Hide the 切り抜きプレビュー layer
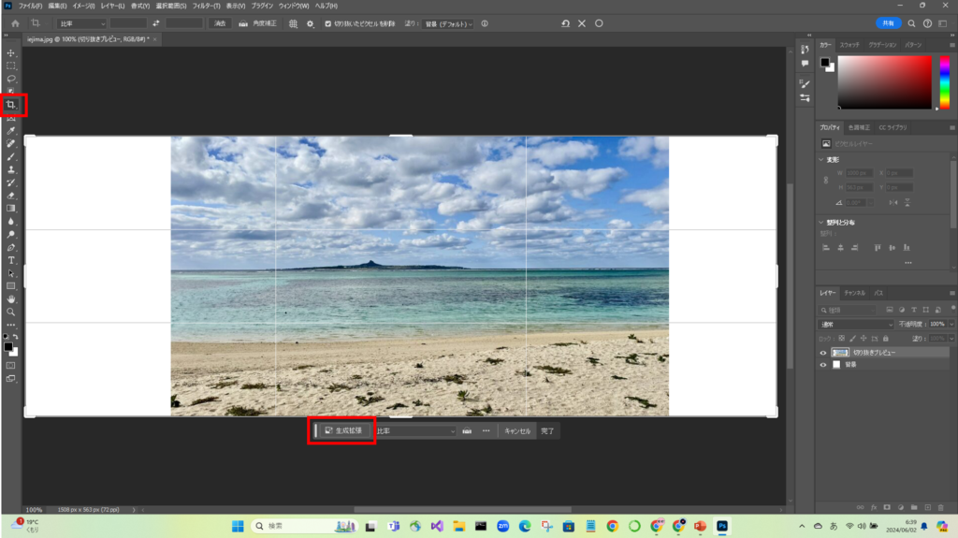The height and width of the screenshot is (538, 958). 823,353
